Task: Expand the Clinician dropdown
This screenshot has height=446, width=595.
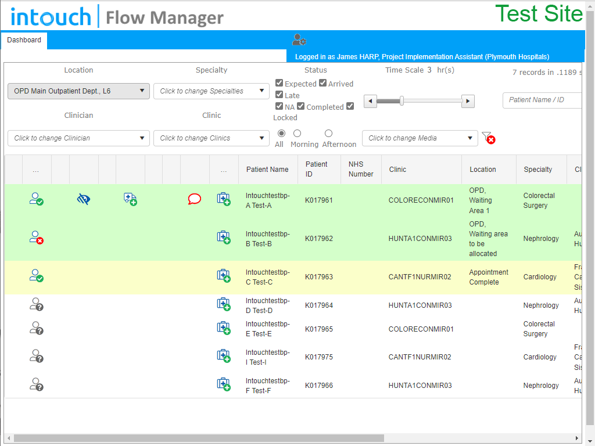Action: [78, 138]
